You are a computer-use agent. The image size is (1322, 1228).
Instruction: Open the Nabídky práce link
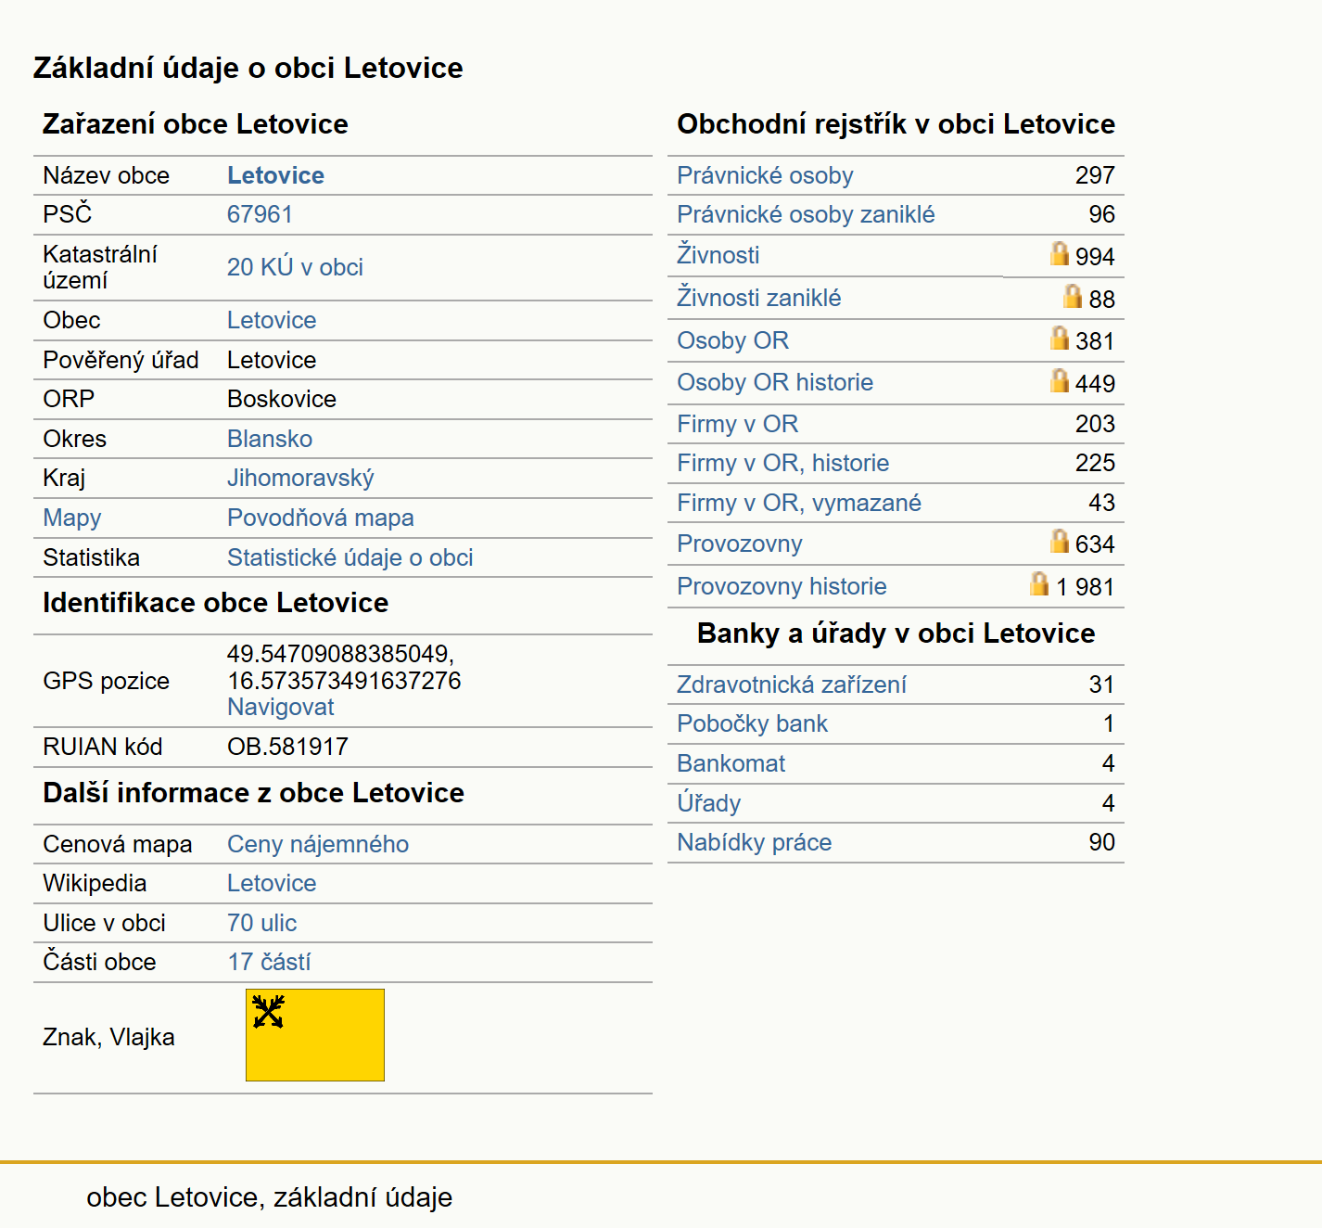tap(755, 842)
